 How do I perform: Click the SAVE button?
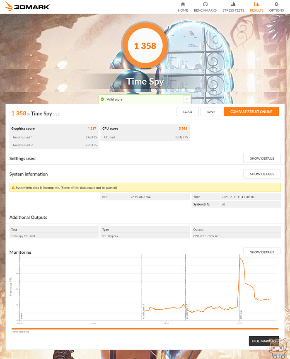click(211, 112)
